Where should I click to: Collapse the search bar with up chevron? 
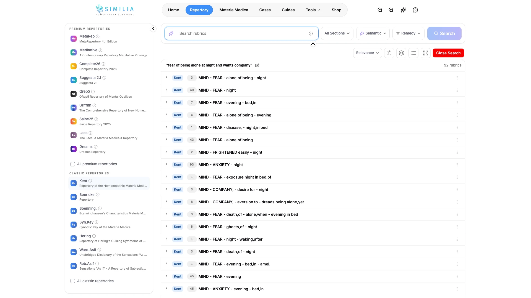pos(313,44)
